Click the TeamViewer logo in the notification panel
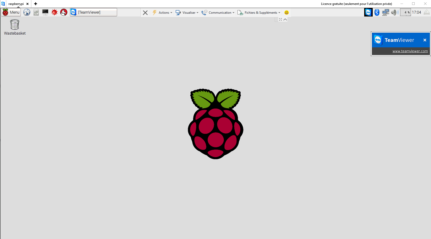The height and width of the screenshot is (239, 431). [x=378, y=40]
